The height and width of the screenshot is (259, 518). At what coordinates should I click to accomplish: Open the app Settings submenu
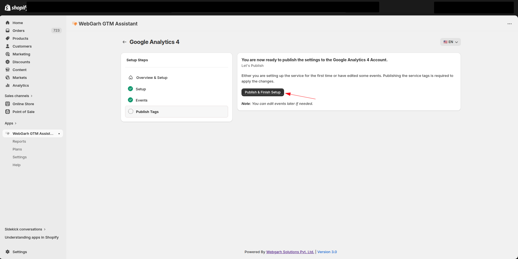20,157
